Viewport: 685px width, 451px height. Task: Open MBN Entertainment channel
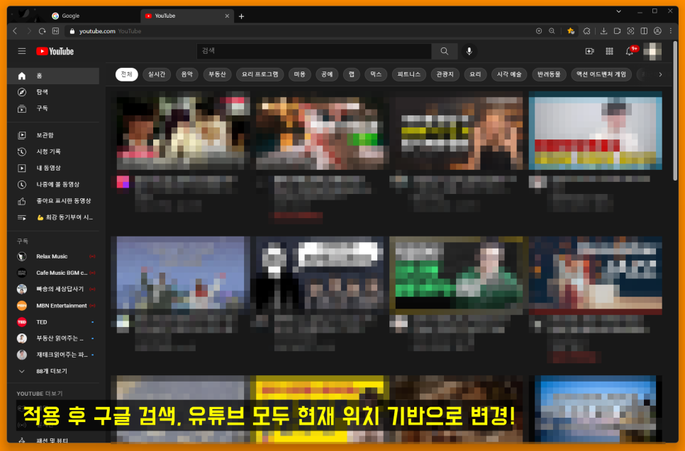(x=53, y=305)
